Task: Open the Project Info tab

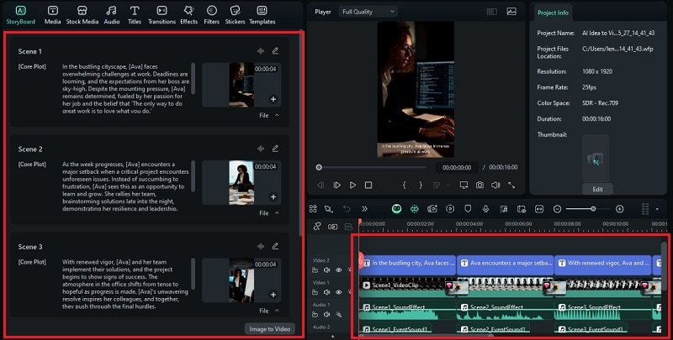Action: tap(553, 13)
